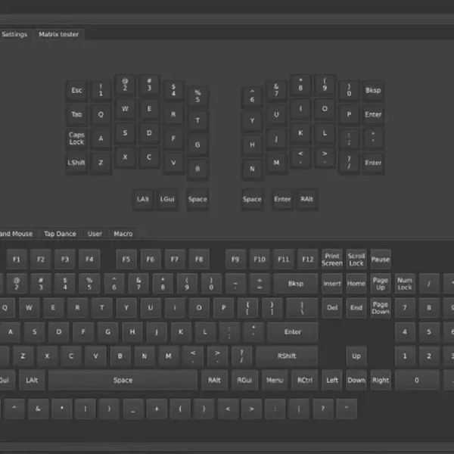
Task: Select the LGui thumb key on the split layout
Action: pyautogui.click(x=167, y=199)
